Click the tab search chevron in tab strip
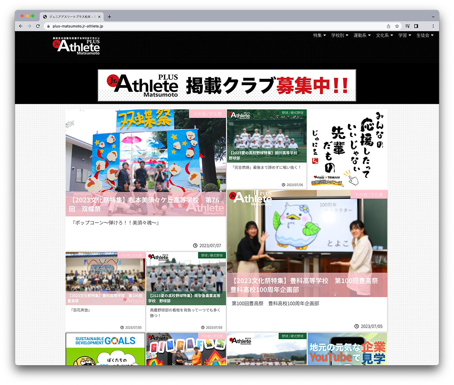Viewport: 454px width, 385px height. (x=433, y=17)
